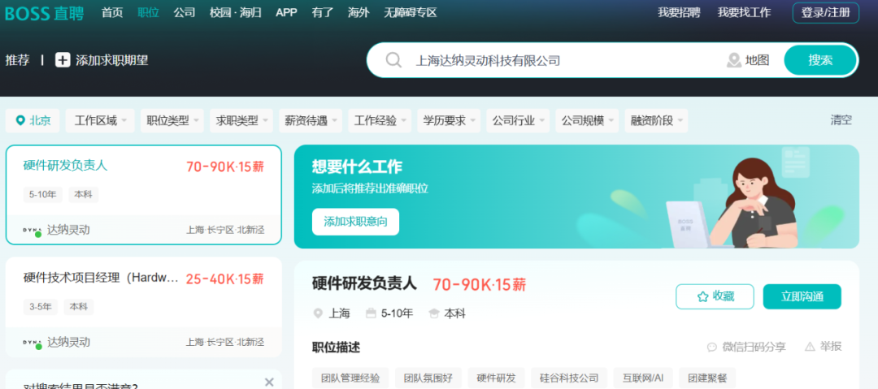Open the 硬件技术项目经理 job card
The width and height of the screenshot is (878, 389).
pyautogui.click(x=143, y=307)
